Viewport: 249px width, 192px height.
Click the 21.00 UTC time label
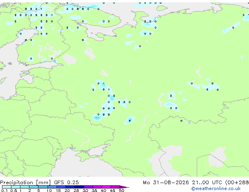207,183
